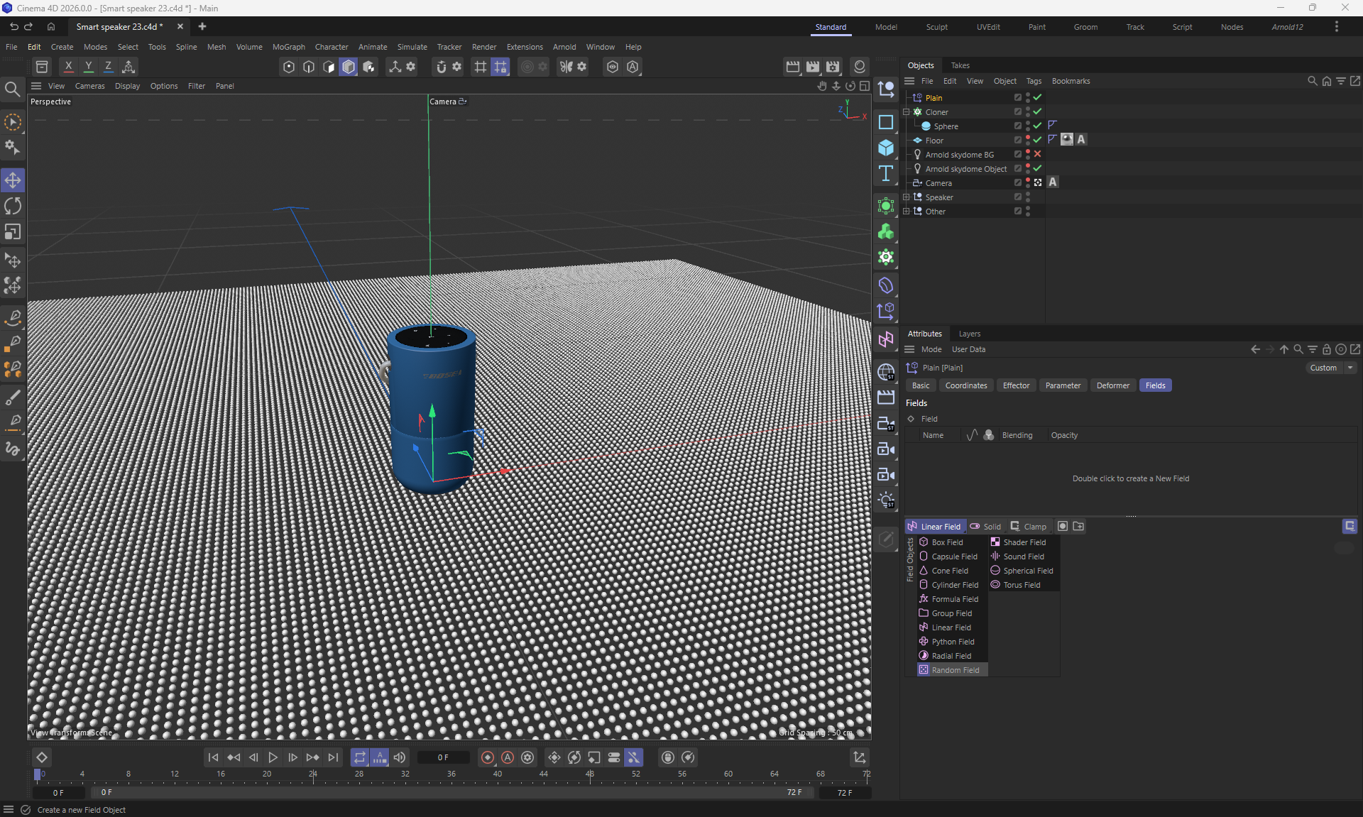
Task: Select the Move tool in left toolbar
Action: pos(13,180)
